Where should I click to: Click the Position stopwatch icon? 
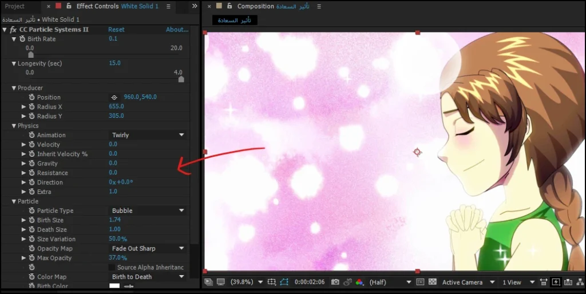[x=32, y=97]
